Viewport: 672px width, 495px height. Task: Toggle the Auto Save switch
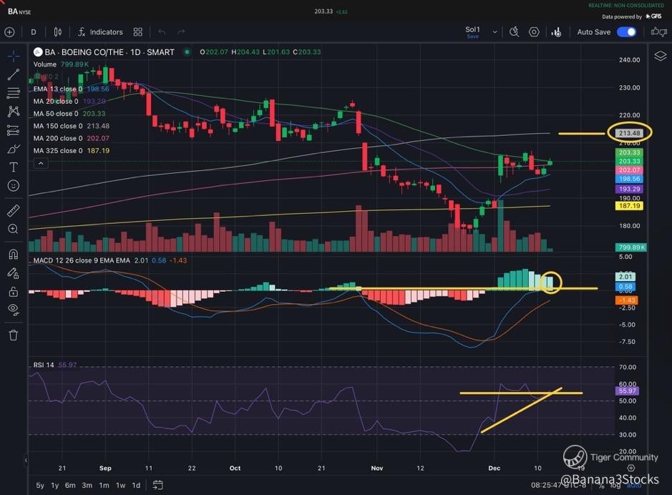(627, 32)
